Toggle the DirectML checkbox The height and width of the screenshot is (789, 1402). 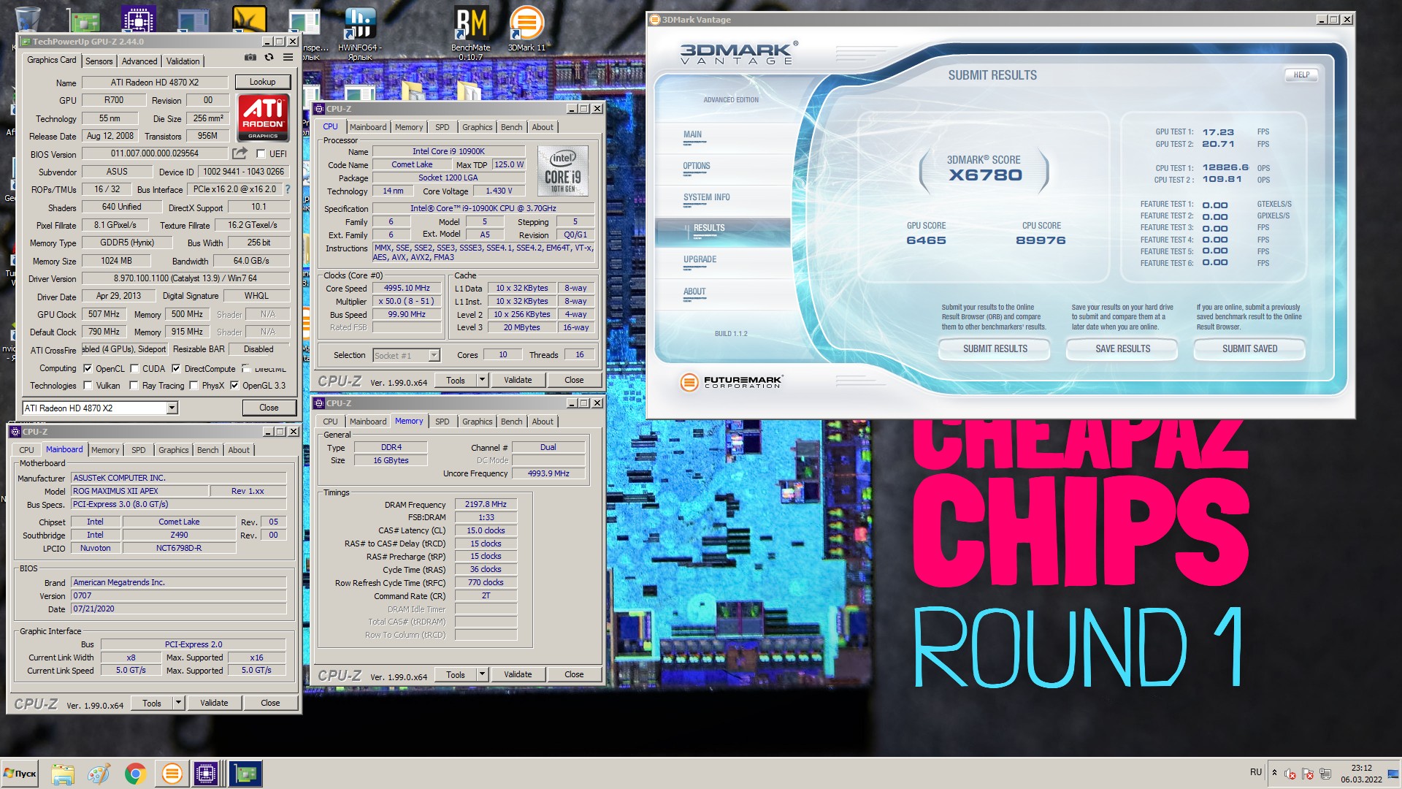point(246,369)
